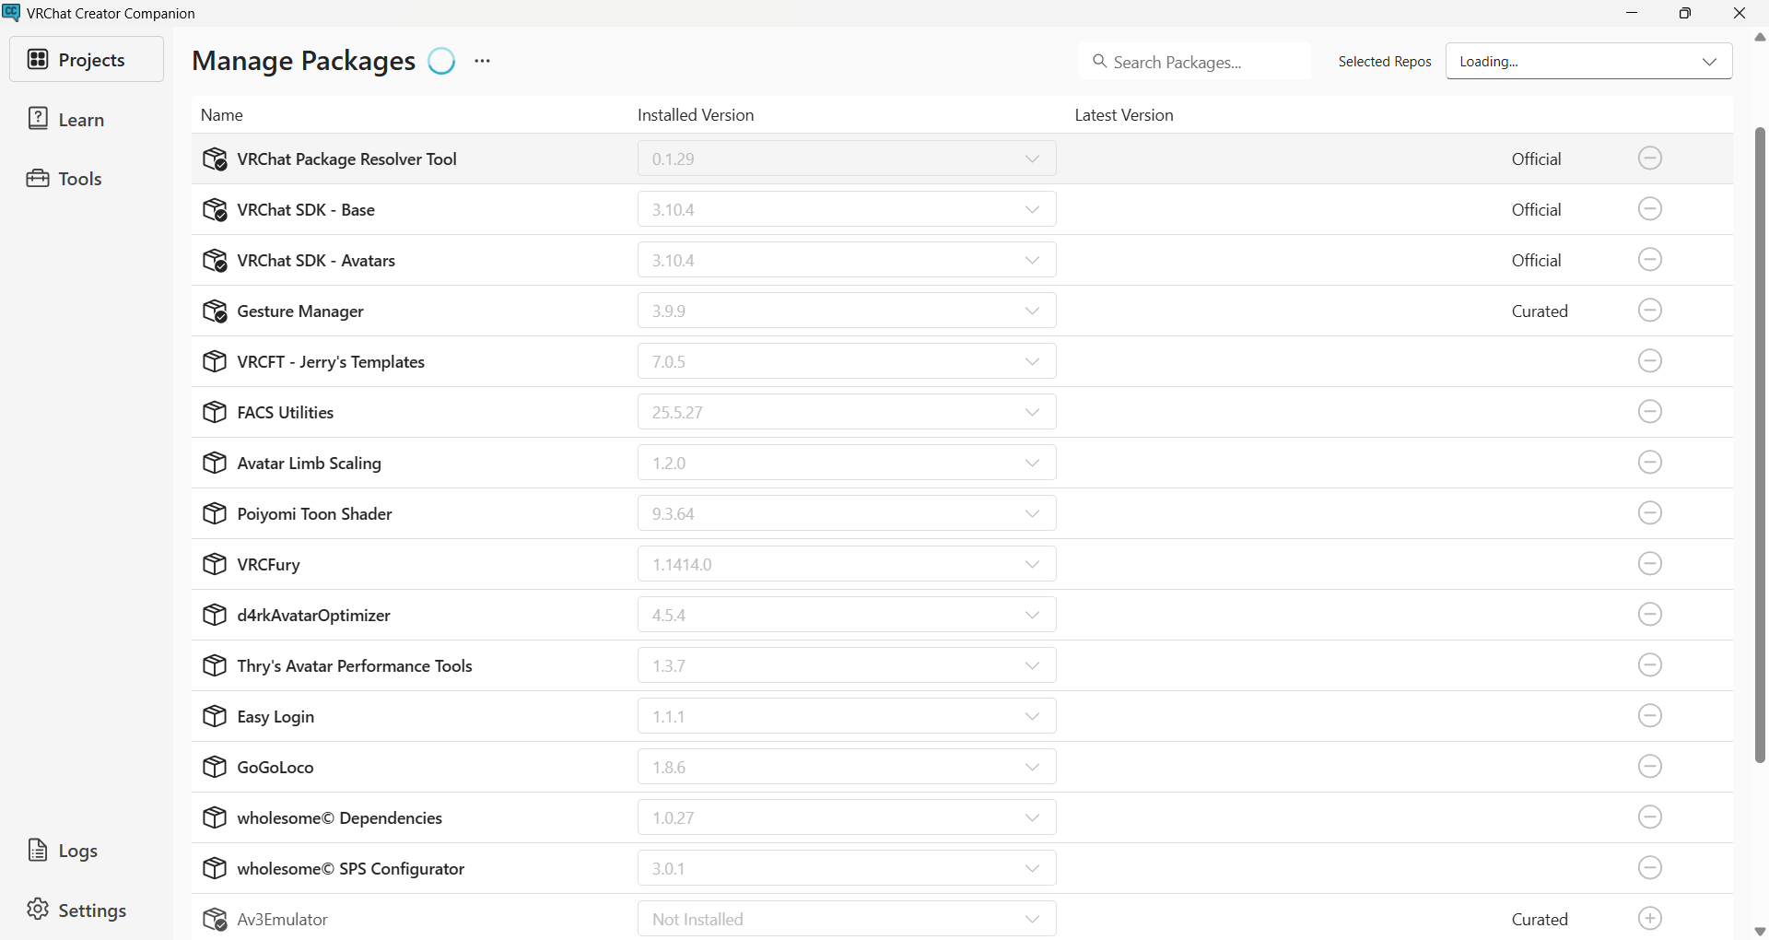Expand FACS Utilities version selector
This screenshot has width=1769, height=940.
point(847,412)
